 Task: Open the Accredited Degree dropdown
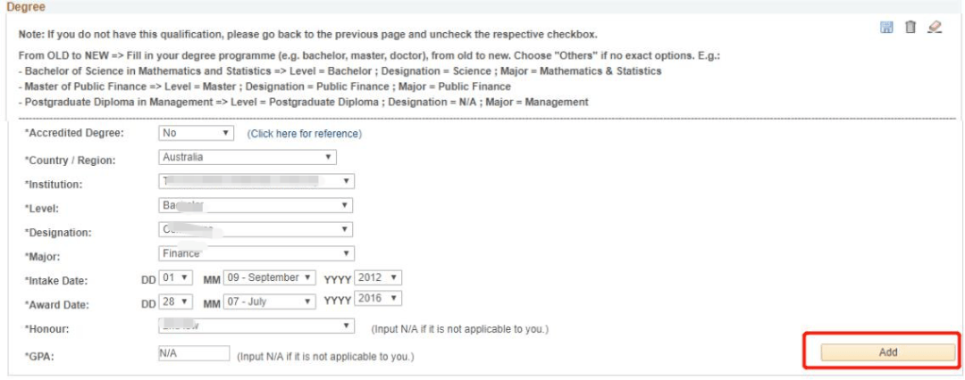pyautogui.click(x=196, y=134)
